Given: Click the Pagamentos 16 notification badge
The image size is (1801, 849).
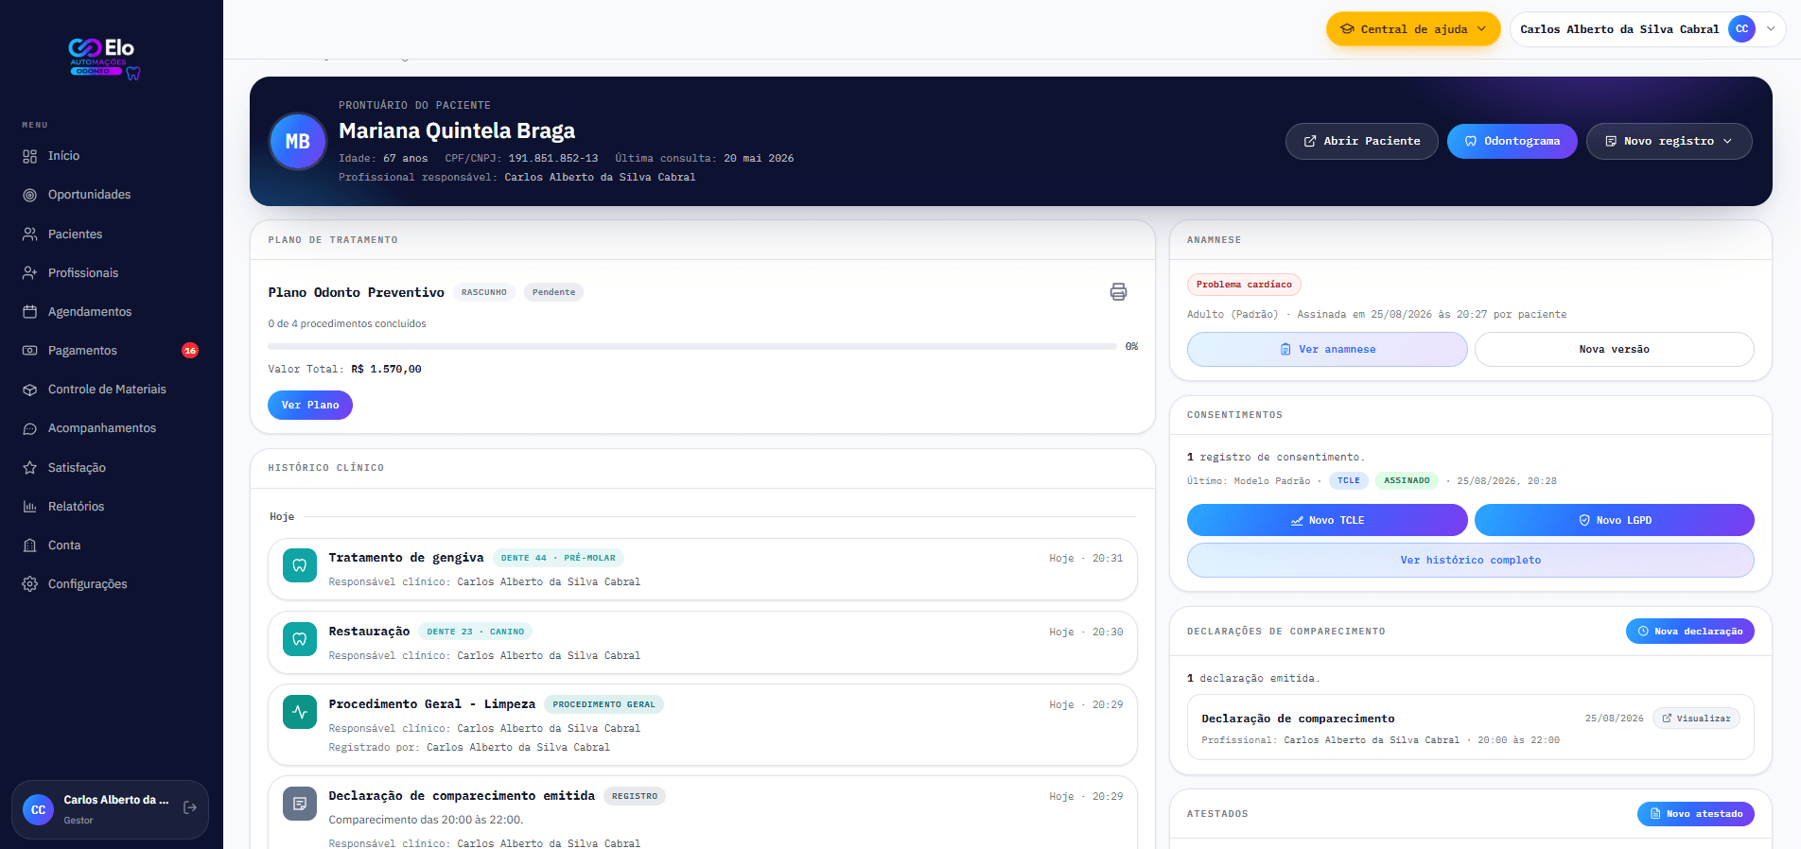Looking at the screenshot, I should [190, 350].
